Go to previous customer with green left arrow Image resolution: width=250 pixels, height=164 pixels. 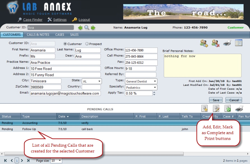(80, 28)
